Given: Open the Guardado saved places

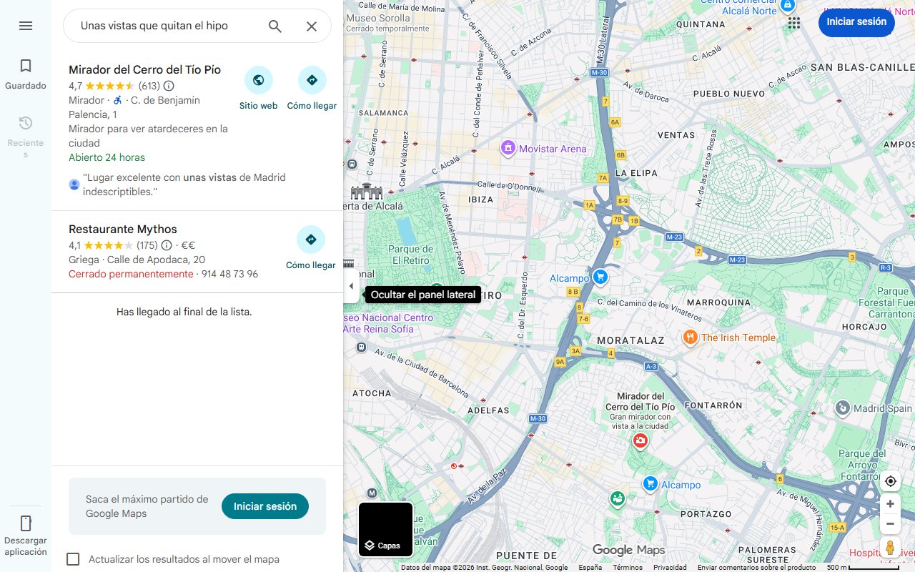Looking at the screenshot, I should click(x=26, y=74).
